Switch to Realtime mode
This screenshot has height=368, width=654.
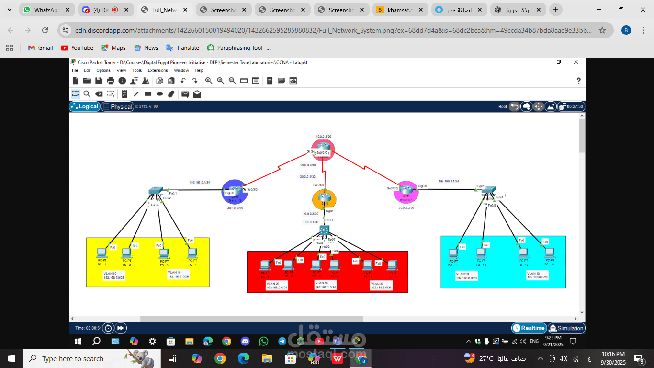point(529,328)
